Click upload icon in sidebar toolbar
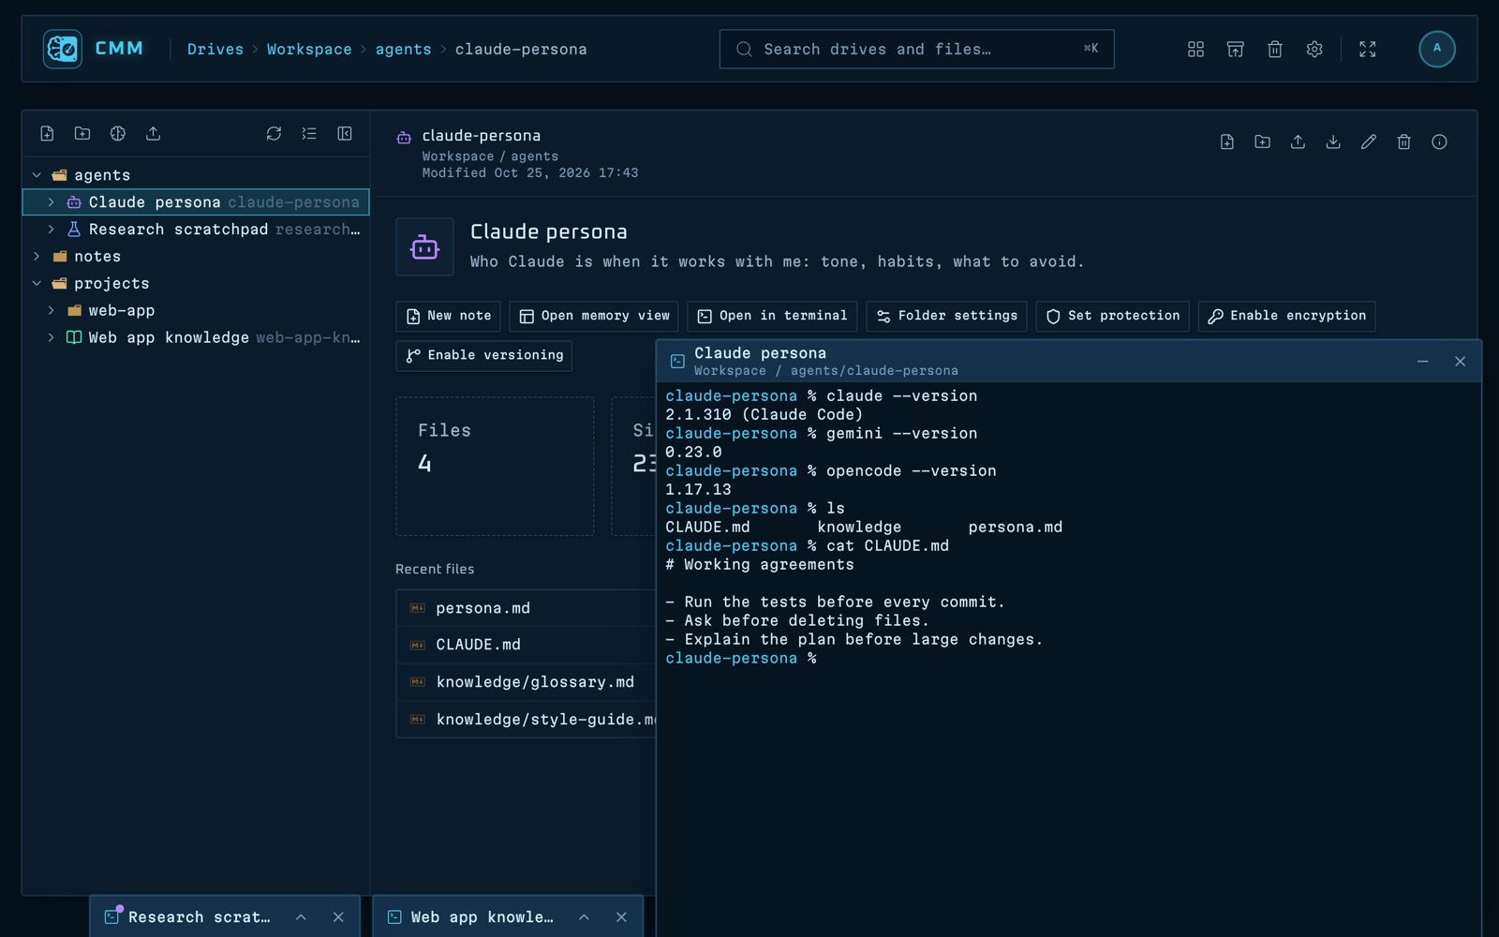1499x937 pixels. click(x=153, y=134)
